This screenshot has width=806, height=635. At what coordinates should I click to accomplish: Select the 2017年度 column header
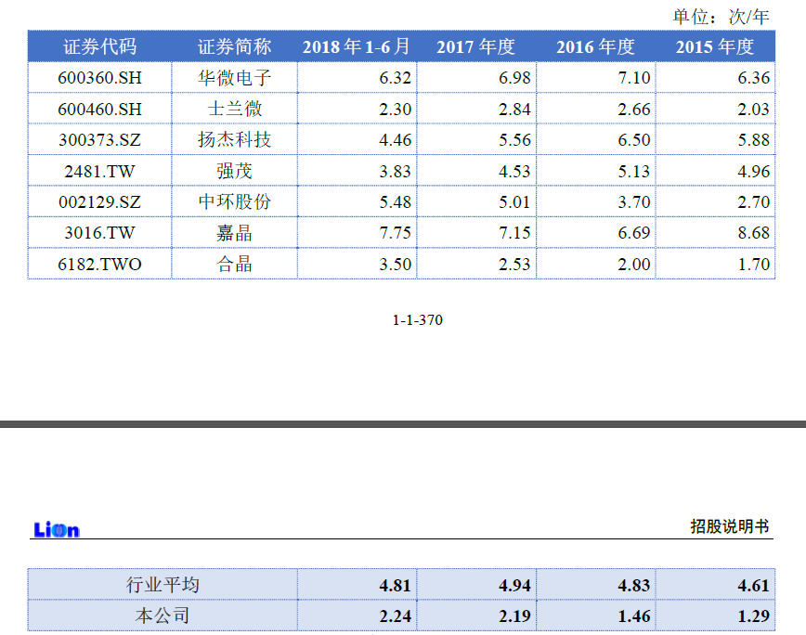click(x=476, y=46)
